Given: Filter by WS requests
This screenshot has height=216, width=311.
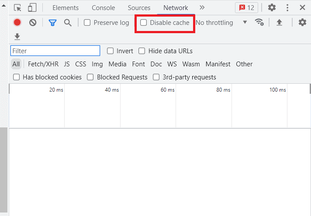Looking at the screenshot, I should point(172,64).
